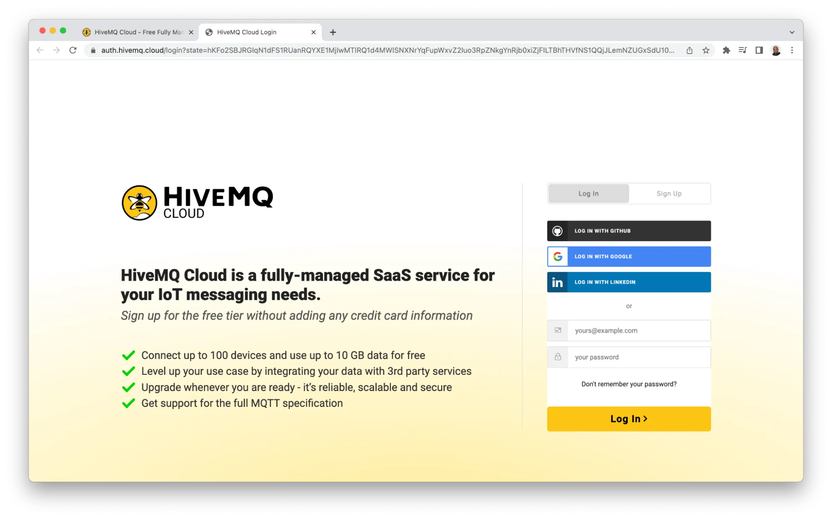
Task: Click the yellow Log In button
Action: 628,419
